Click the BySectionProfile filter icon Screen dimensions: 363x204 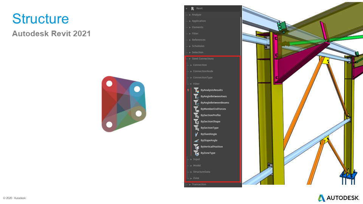click(196, 115)
